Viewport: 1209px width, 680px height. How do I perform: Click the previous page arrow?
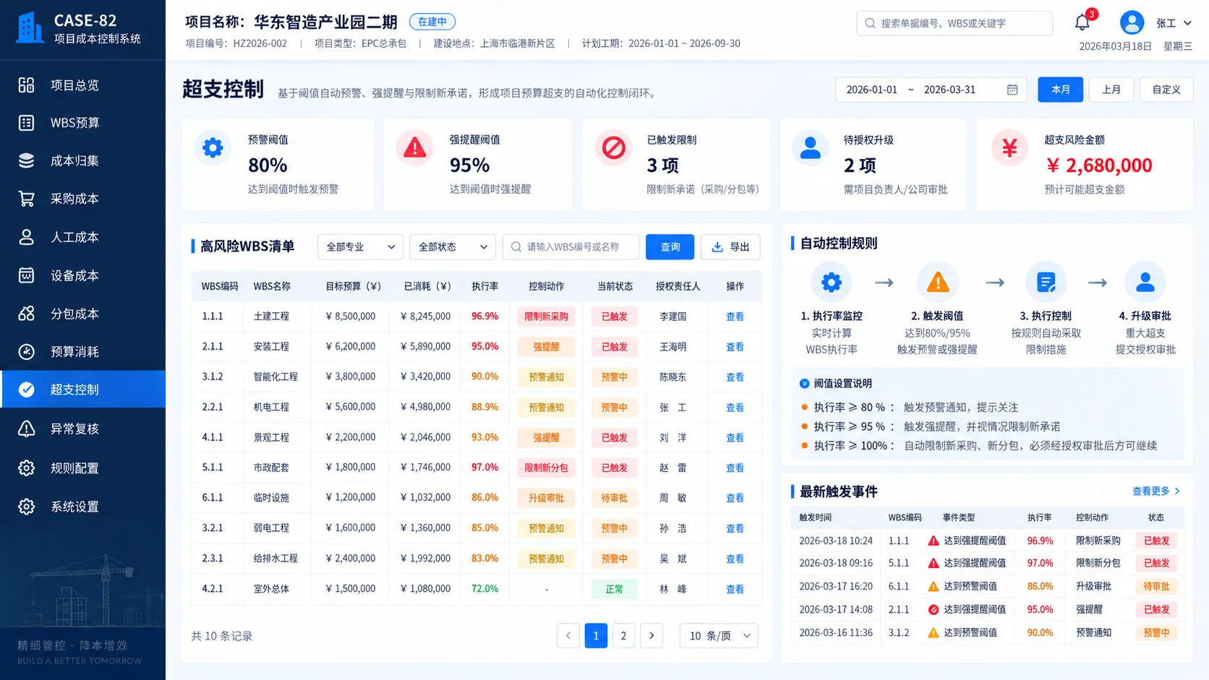(x=568, y=636)
